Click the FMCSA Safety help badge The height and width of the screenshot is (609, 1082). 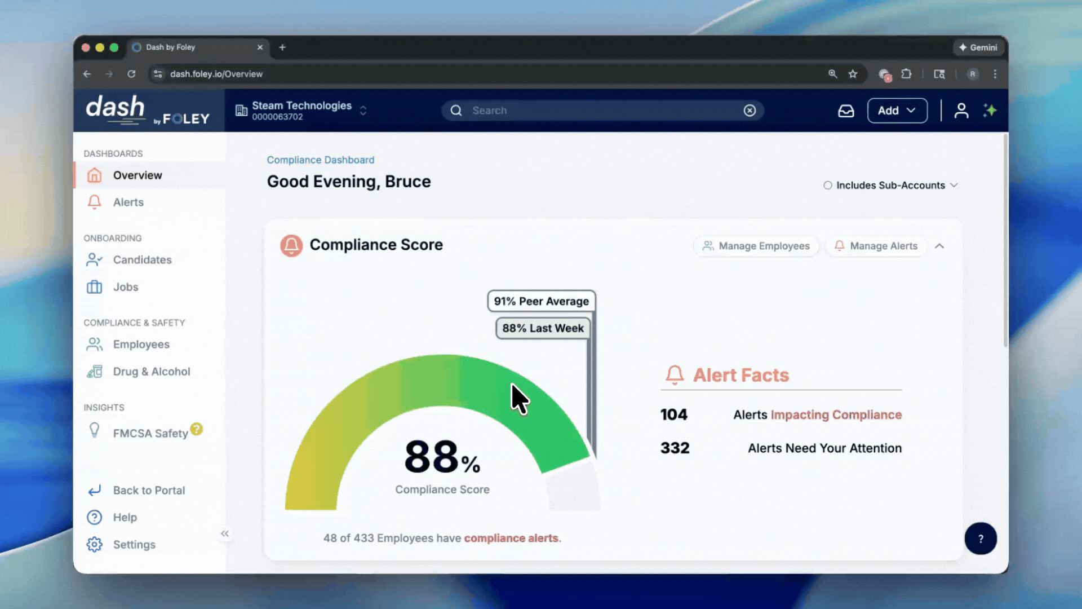pyautogui.click(x=196, y=429)
